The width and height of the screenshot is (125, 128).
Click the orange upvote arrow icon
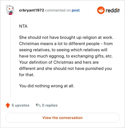tap(8, 105)
